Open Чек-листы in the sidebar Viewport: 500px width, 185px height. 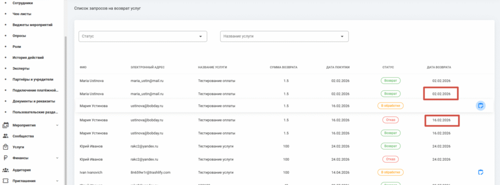pos(22,14)
